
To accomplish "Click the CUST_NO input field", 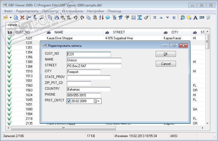I will pyautogui.click(x=89, y=54).
